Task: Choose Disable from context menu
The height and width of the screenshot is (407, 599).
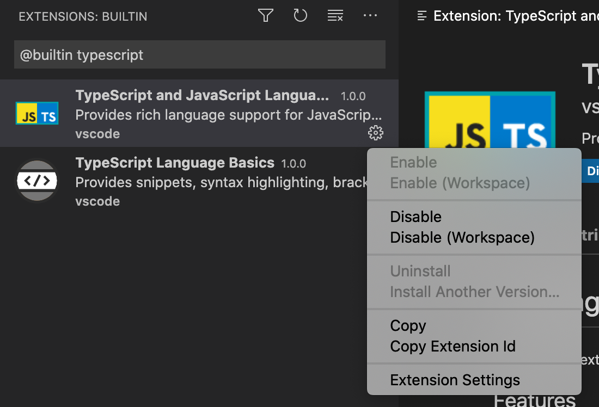Action: [415, 217]
